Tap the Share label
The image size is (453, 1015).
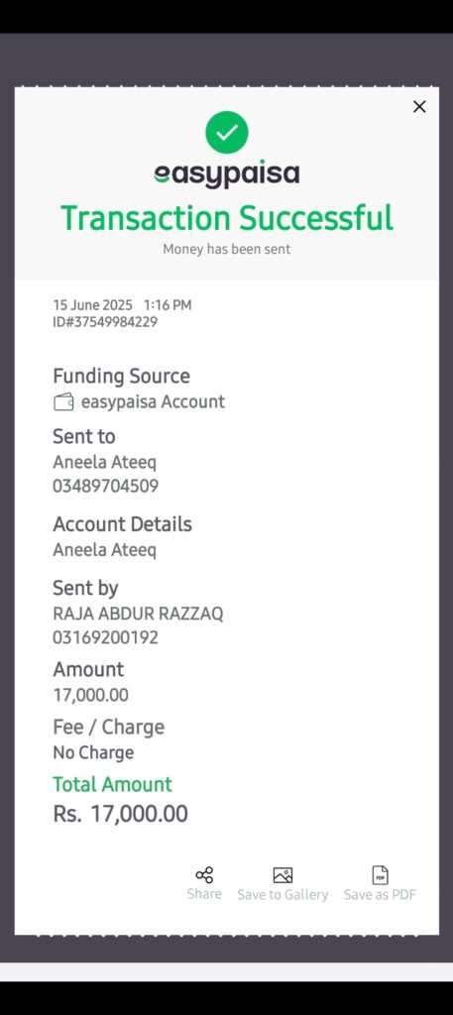pos(204,894)
